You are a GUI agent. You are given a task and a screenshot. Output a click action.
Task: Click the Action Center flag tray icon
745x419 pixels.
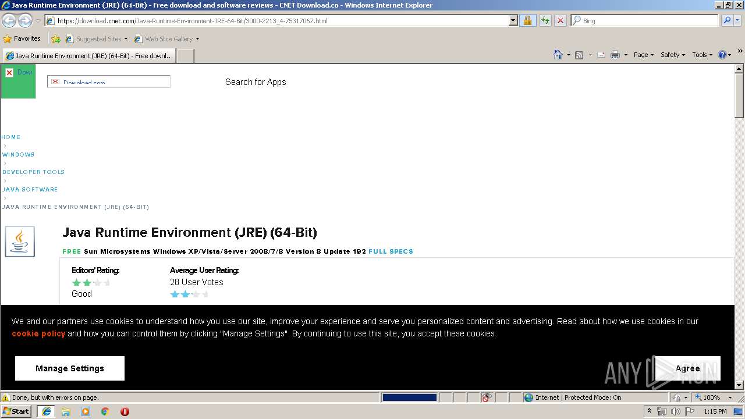click(x=689, y=411)
